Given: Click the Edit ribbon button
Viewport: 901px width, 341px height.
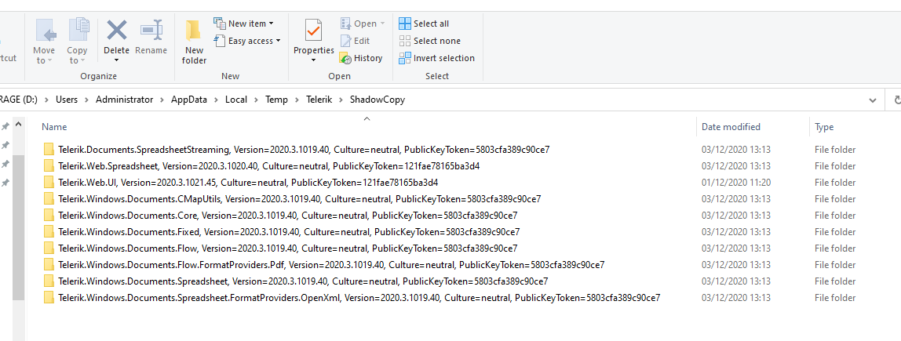Looking at the screenshot, I should click(x=355, y=41).
